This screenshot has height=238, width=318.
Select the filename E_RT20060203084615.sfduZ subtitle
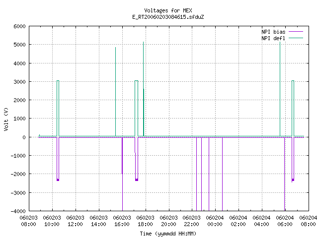point(168,17)
